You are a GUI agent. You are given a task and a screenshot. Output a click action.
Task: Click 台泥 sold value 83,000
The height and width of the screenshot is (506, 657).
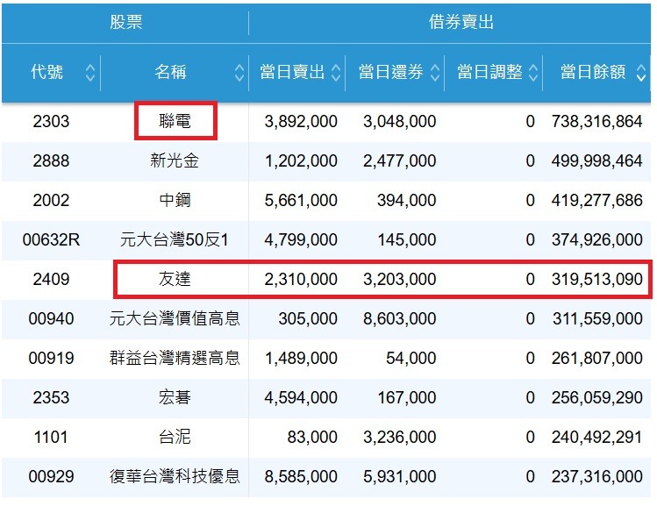312,438
